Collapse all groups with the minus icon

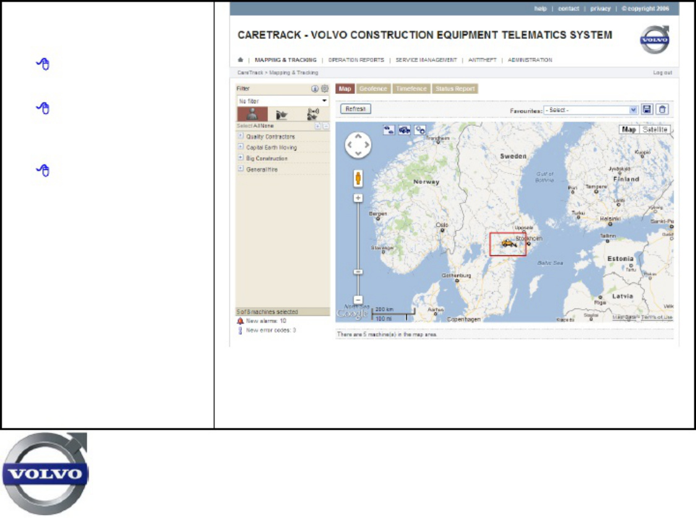point(326,126)
